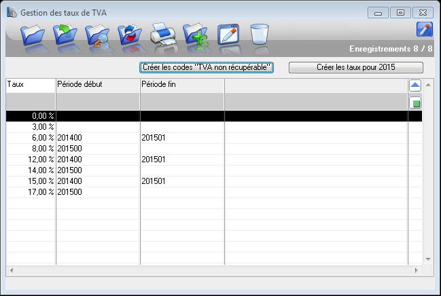Click the folder with green plus icon

[196, 35]
